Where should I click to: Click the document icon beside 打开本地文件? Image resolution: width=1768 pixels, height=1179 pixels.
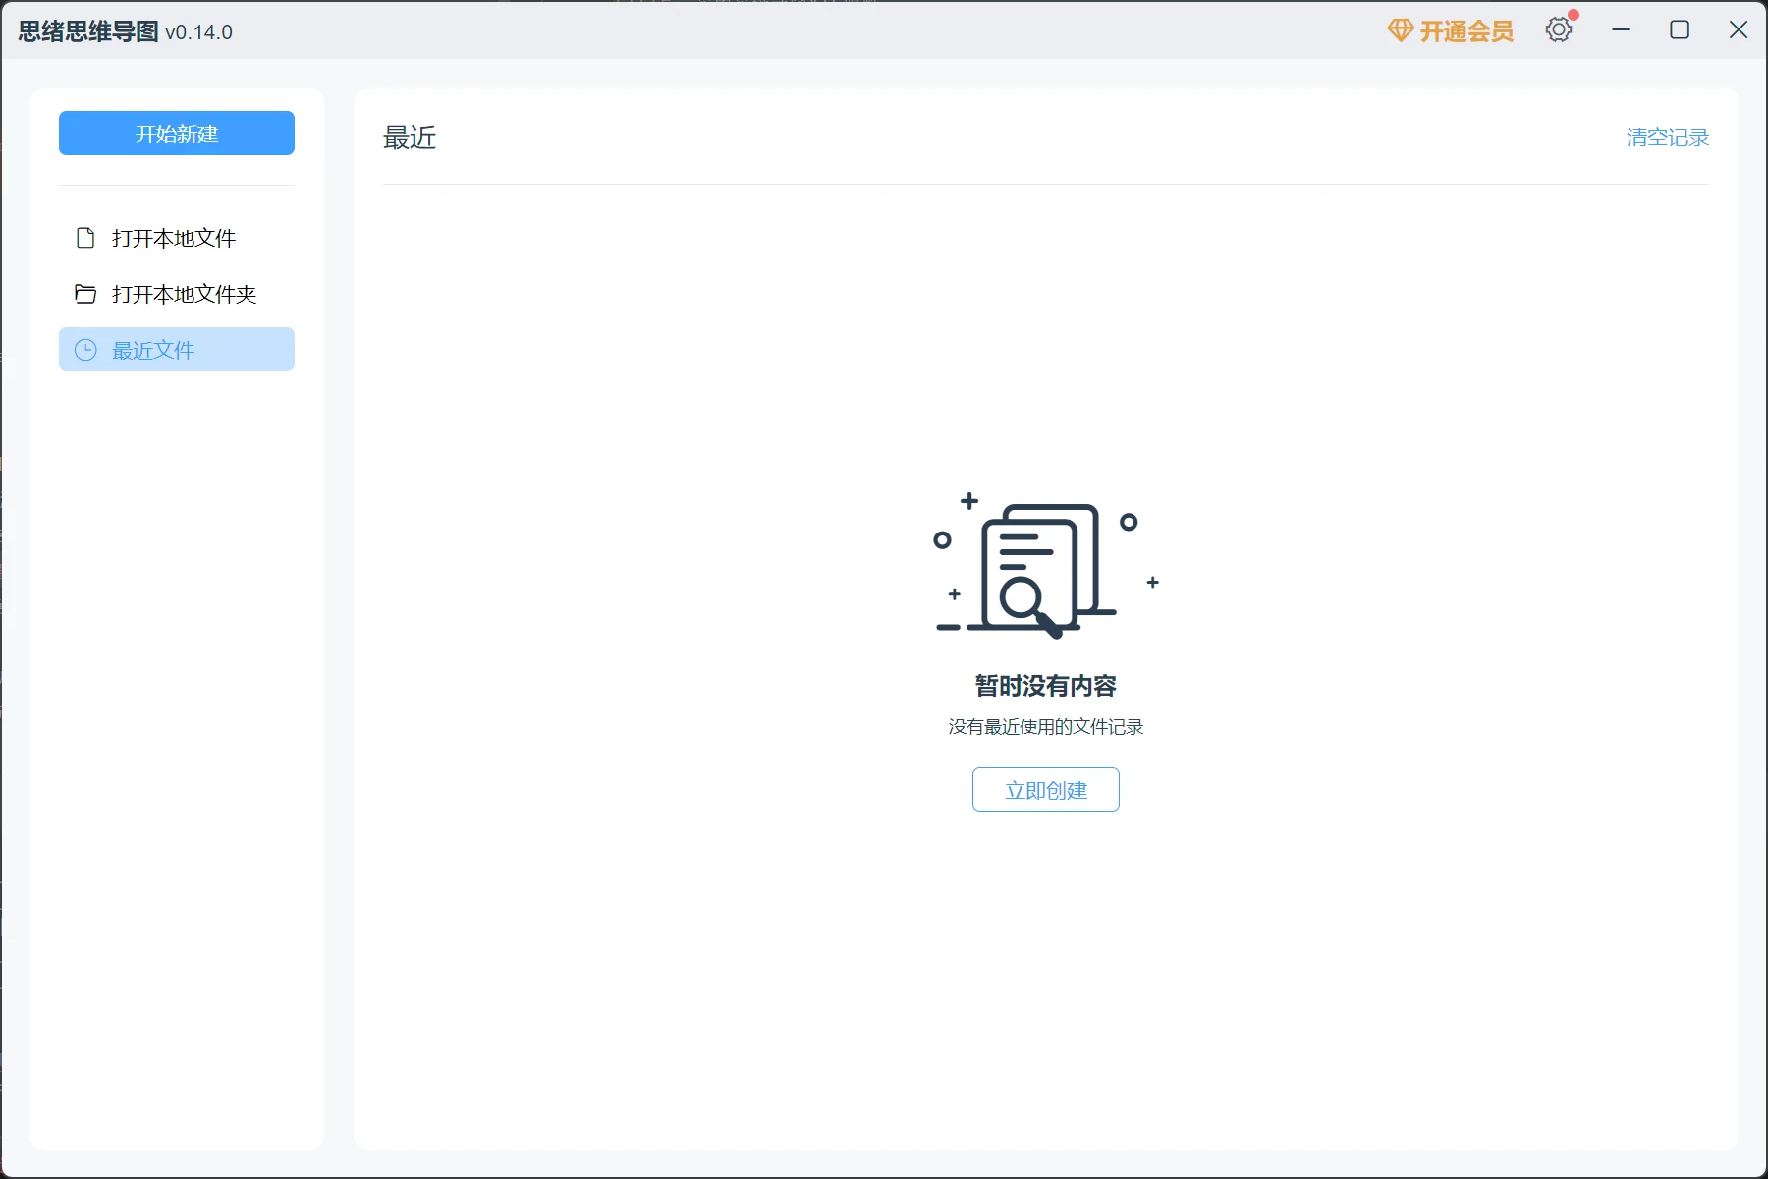pyautogui.click(x=85, y=238)
